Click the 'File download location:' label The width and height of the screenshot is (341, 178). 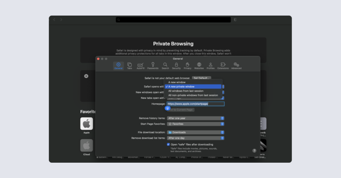point(152,132)
